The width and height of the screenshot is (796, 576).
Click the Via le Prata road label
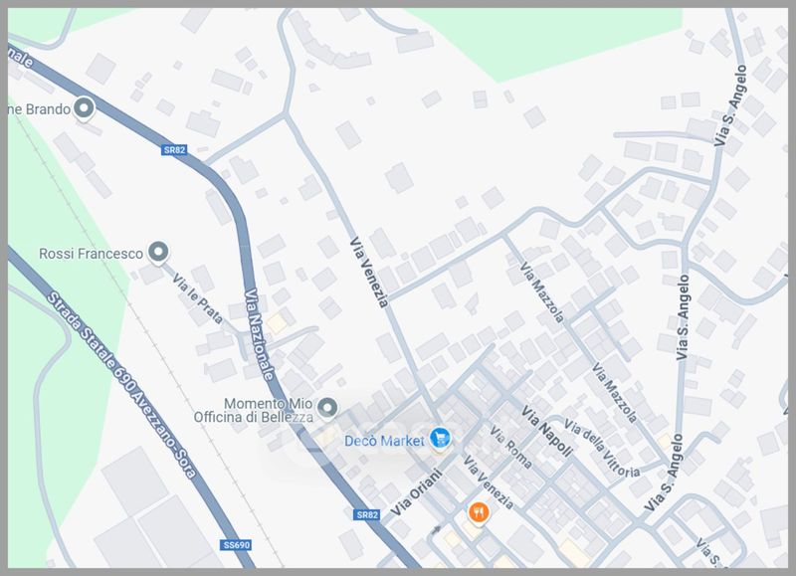(197, 298)
